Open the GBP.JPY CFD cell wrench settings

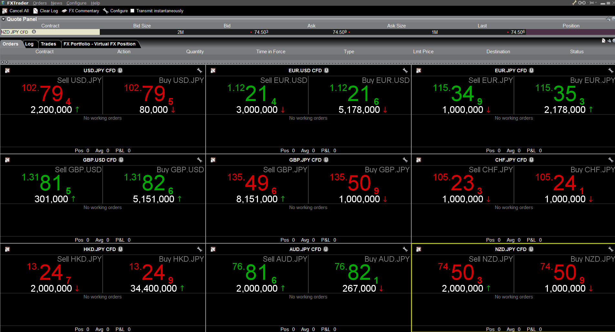click(405, 160)
